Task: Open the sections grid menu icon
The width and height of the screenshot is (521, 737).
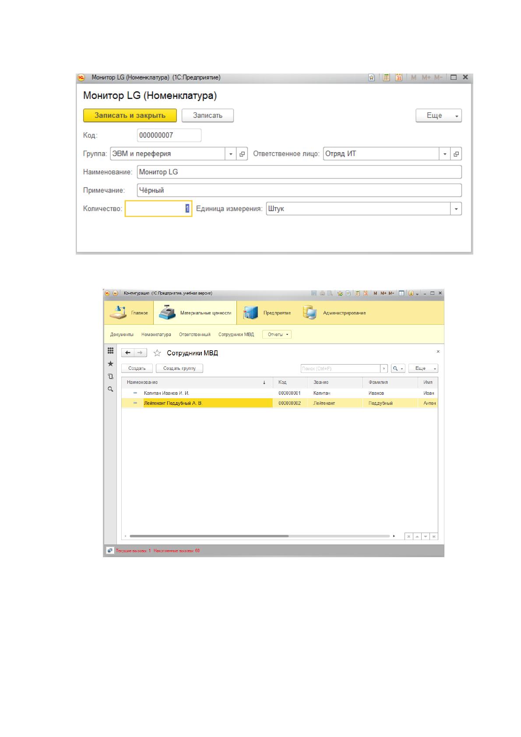Action: click(x=111, y=351)
